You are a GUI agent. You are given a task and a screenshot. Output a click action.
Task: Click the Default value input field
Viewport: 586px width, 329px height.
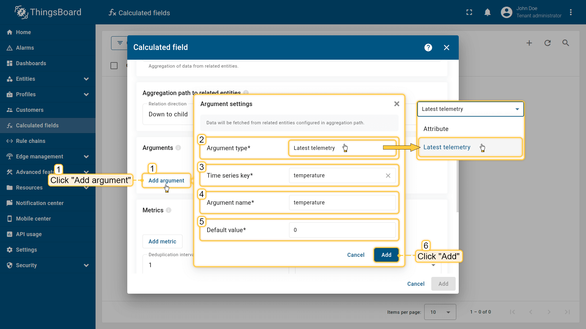point(342,230)
